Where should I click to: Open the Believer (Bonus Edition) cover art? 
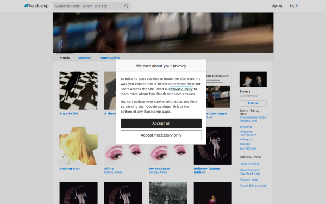(x=212, y=146)
